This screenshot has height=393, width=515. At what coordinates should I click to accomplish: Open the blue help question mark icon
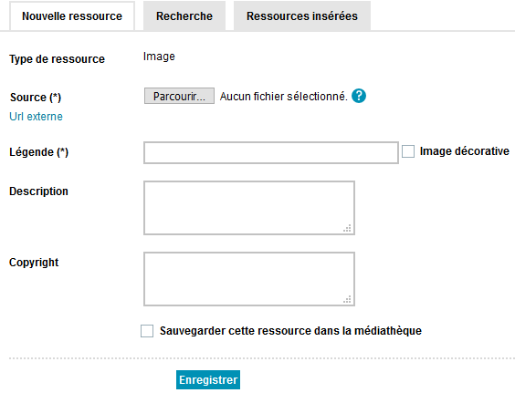pos(359,96)
